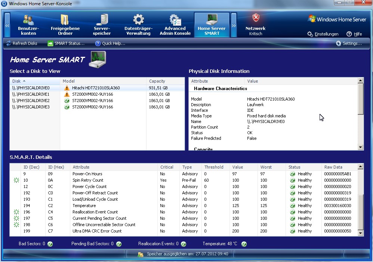Click the Physical Disk Information scrollbar thumb
Screen dimensions: 373x262
coord(360,99)
